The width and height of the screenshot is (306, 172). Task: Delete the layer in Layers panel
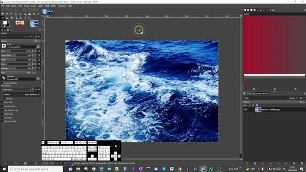tap(302, 163)
